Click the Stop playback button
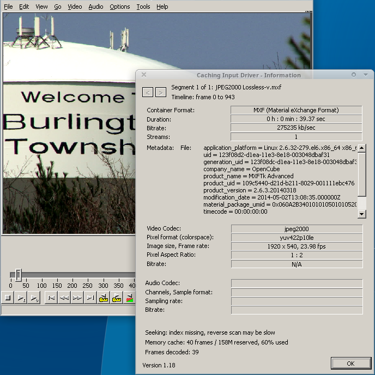The image size is (375, 375). (8, 298)
